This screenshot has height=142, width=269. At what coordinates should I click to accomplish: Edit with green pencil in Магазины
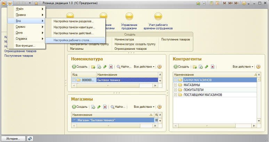[99, 107]
